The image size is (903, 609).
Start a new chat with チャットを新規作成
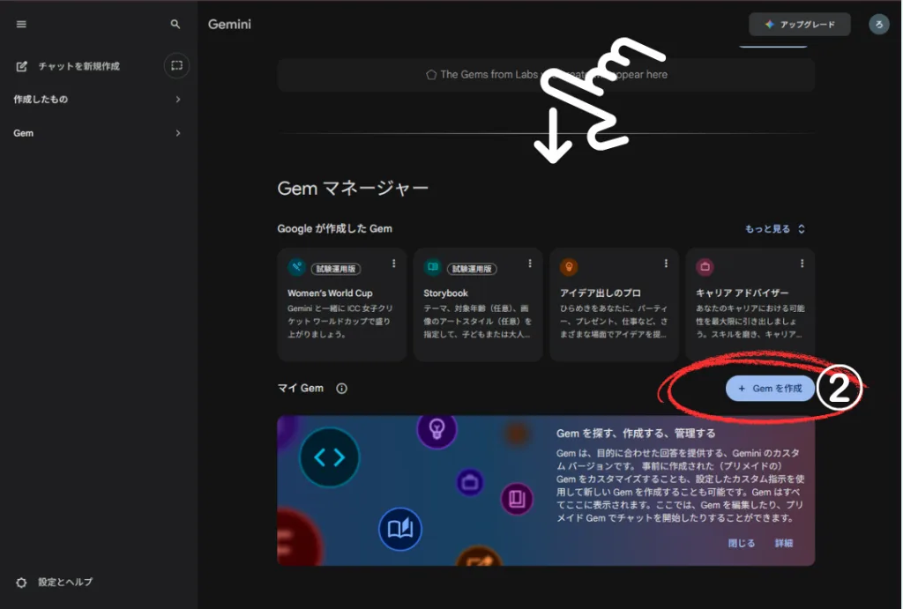pos(78,66)
